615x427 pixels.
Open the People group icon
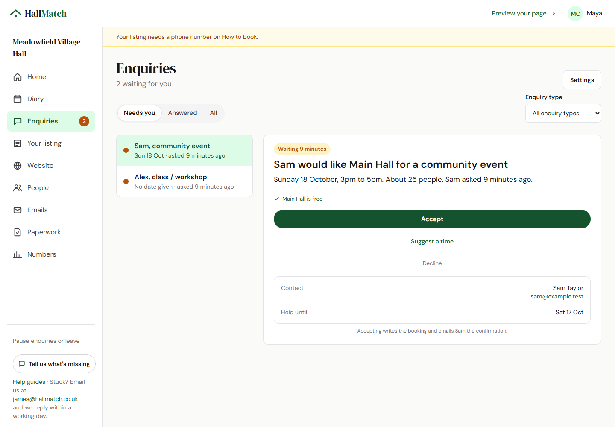[x=18, y=188]
